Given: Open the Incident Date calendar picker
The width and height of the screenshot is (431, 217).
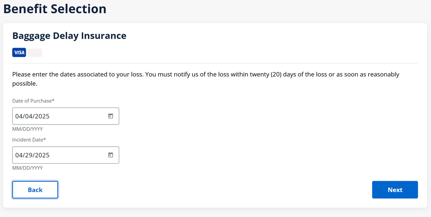Looking at the screenshot, I should (111, 155).
